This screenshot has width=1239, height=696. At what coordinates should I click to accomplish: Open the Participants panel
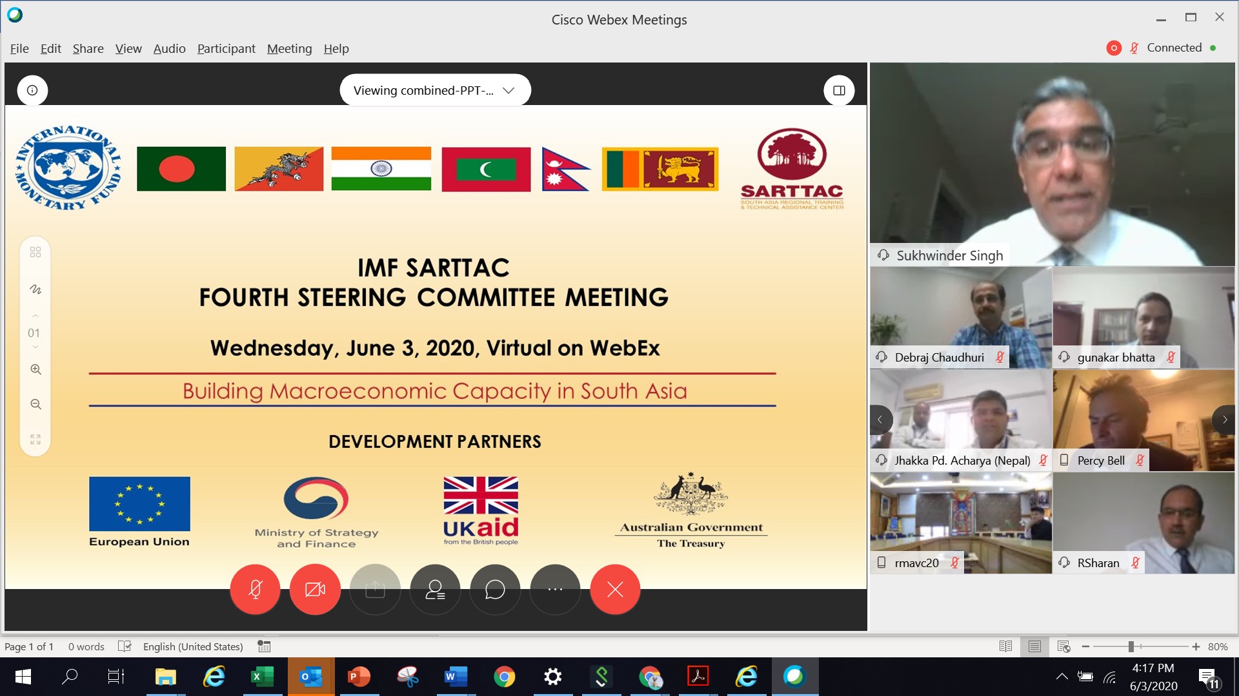(x=435, y=589)
